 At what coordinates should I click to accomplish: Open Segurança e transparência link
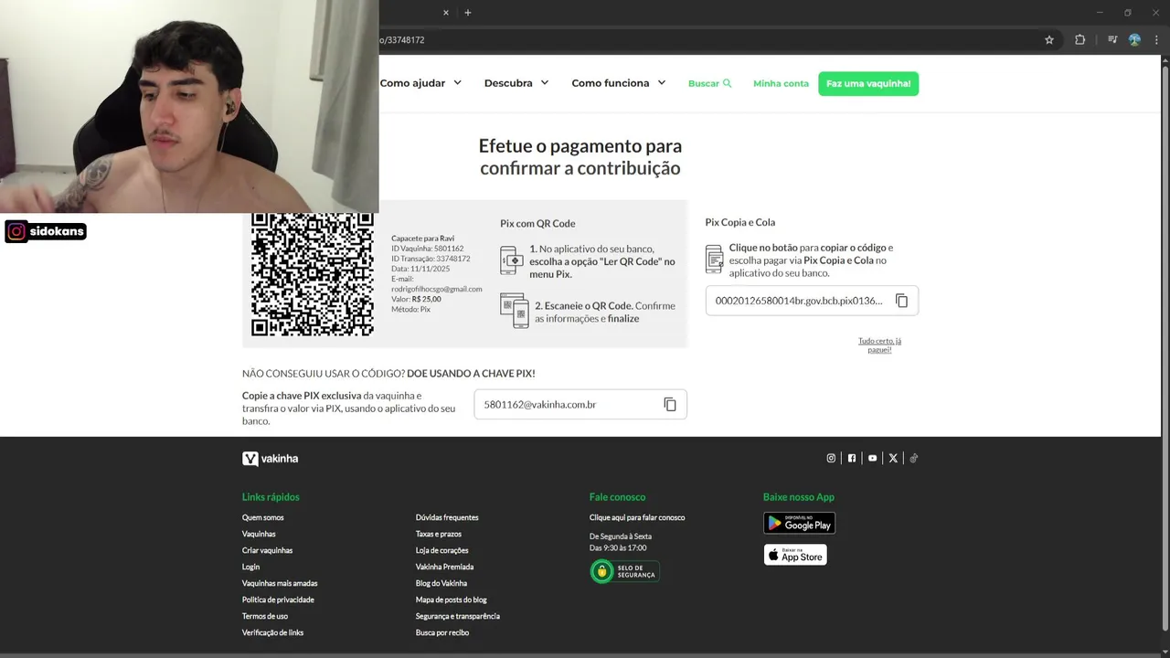pos(458,616)
